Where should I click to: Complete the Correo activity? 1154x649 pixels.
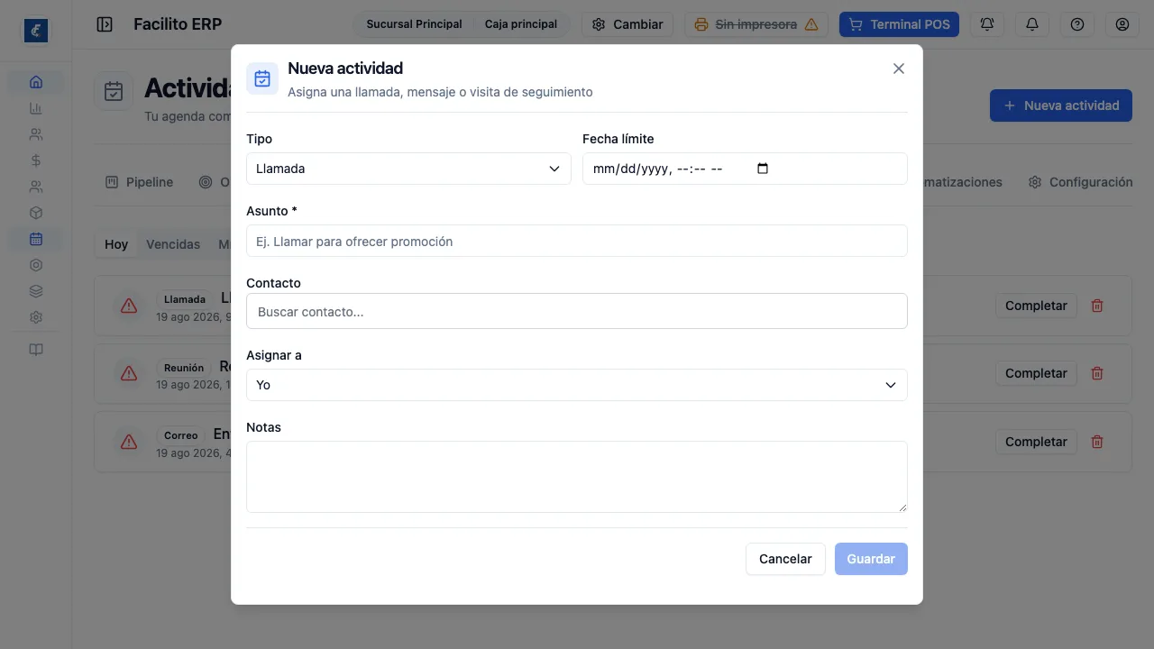coord(1036,442)
